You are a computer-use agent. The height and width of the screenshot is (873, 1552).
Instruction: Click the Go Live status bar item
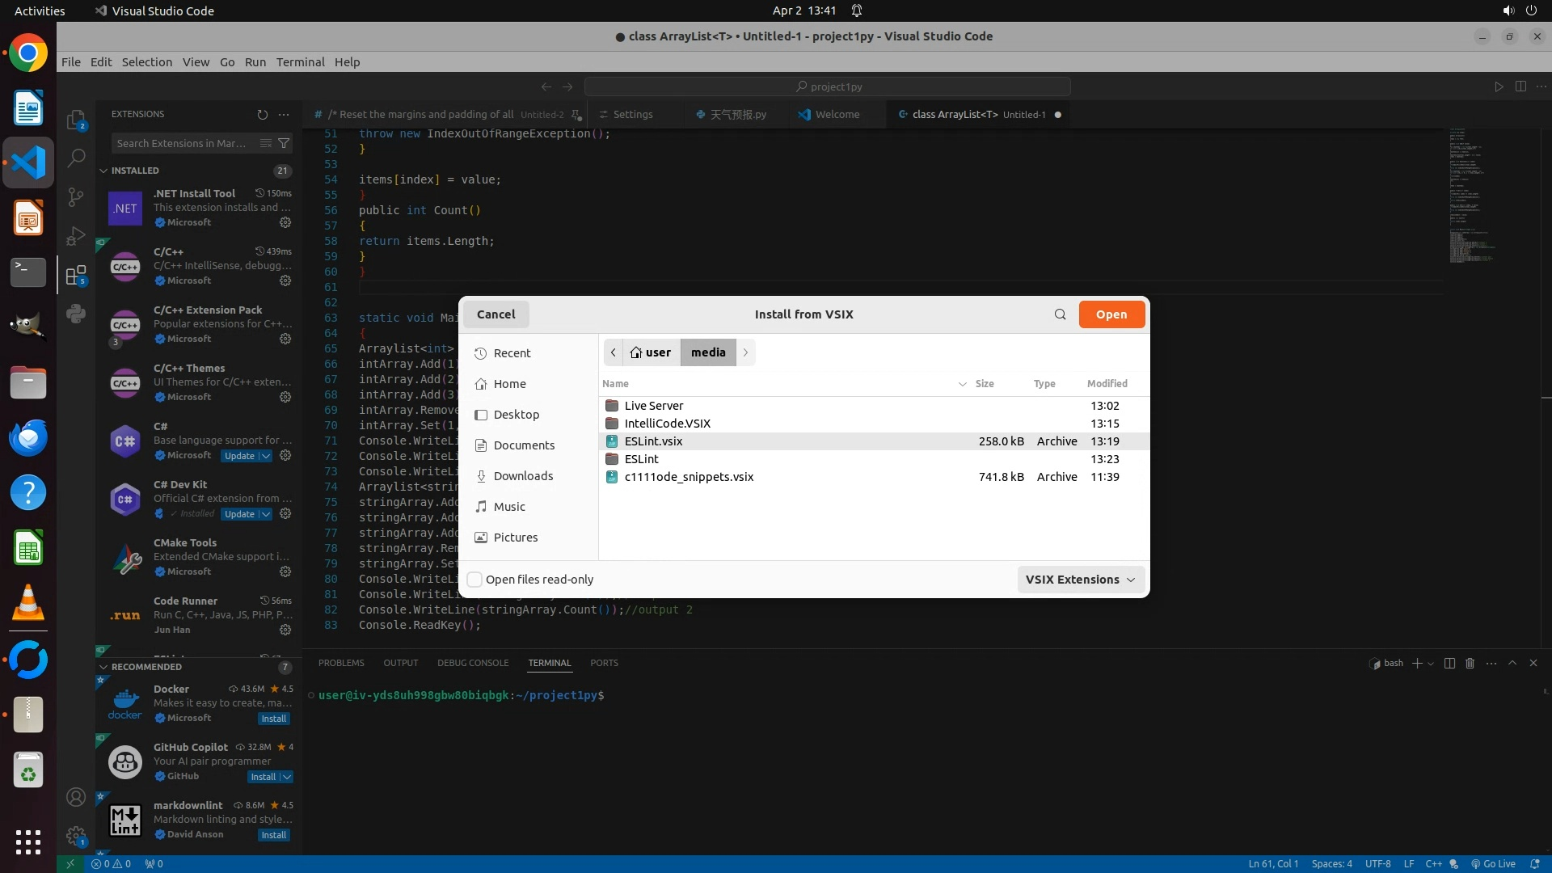1493,863
